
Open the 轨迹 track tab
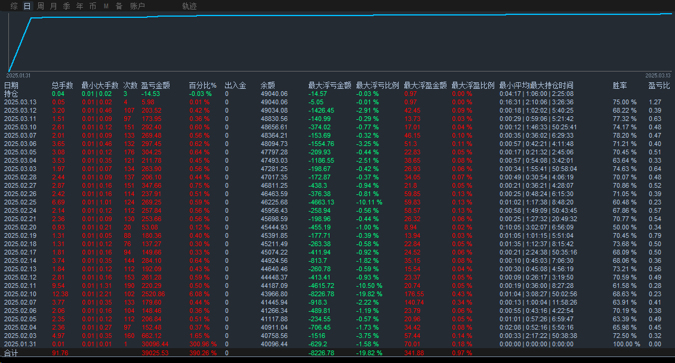[x=189, y=6]
